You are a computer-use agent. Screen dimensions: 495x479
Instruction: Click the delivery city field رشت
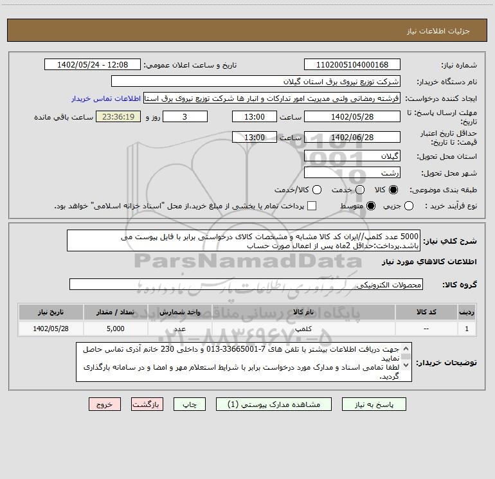(352, 172)
